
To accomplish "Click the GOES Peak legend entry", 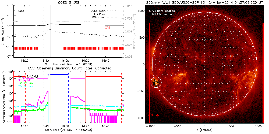I will 99,14.
